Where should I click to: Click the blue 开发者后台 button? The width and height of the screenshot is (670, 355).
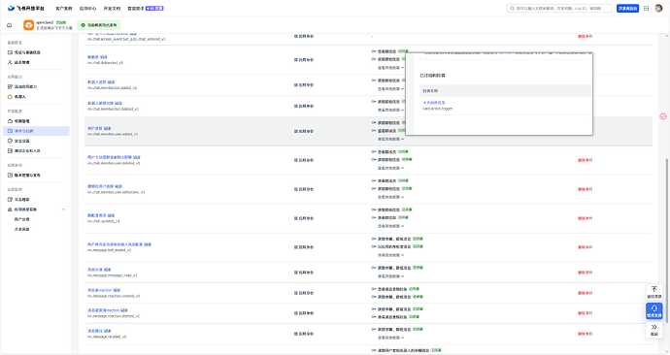(x=627, y=8)
